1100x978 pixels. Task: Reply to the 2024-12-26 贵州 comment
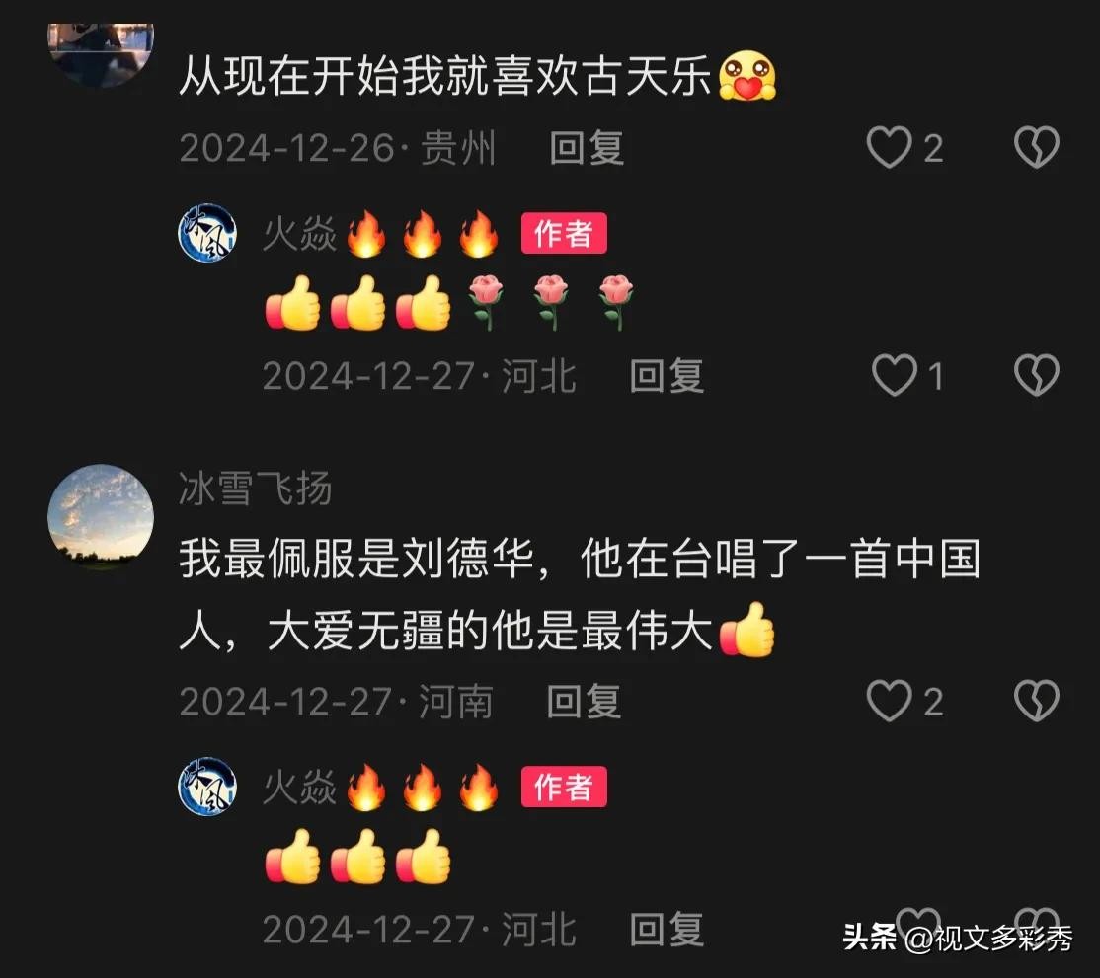tap(587, 148)
